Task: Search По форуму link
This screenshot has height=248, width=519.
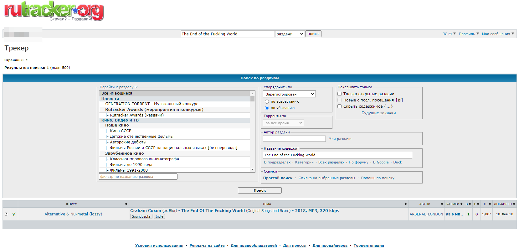Action: point(358,162)
